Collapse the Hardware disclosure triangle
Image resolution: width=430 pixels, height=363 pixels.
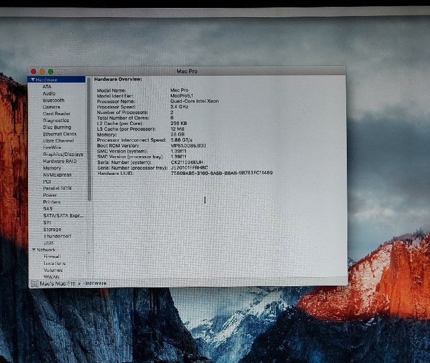pos(33,80)
